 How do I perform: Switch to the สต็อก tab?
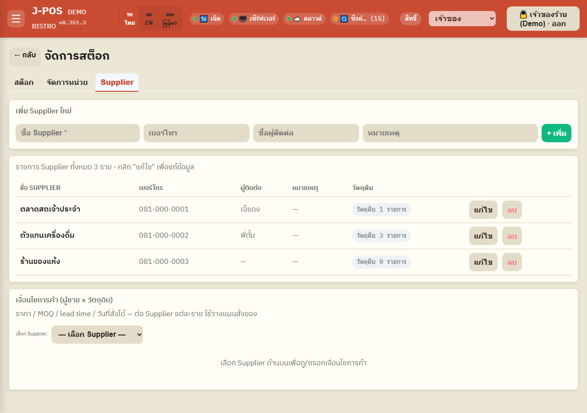[x=24, y=83]
